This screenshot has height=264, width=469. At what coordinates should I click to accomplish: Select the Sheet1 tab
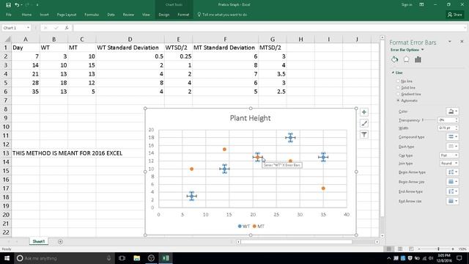39,241
